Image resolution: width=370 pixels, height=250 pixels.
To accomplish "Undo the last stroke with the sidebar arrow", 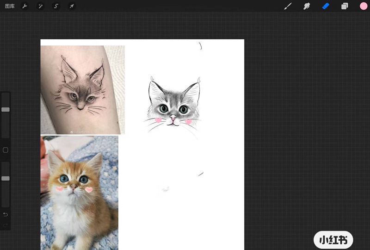I will click(6, 214).
